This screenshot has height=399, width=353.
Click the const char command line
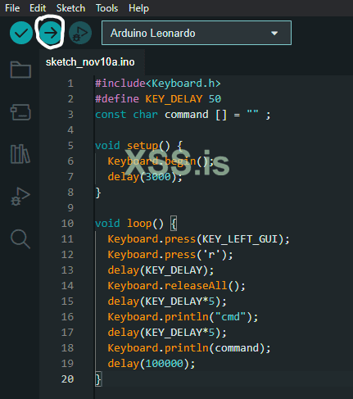tap(183, 115)
